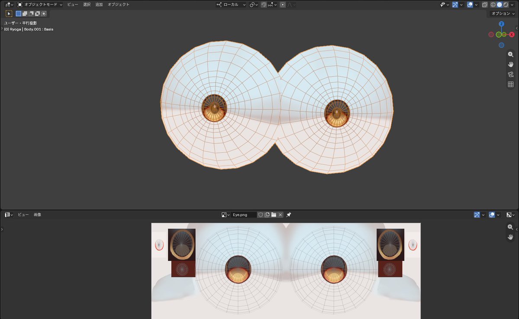Open the snap settings dropdown
Screen dimensions: 519x319
pyautogui.click(x=272, y=5)
